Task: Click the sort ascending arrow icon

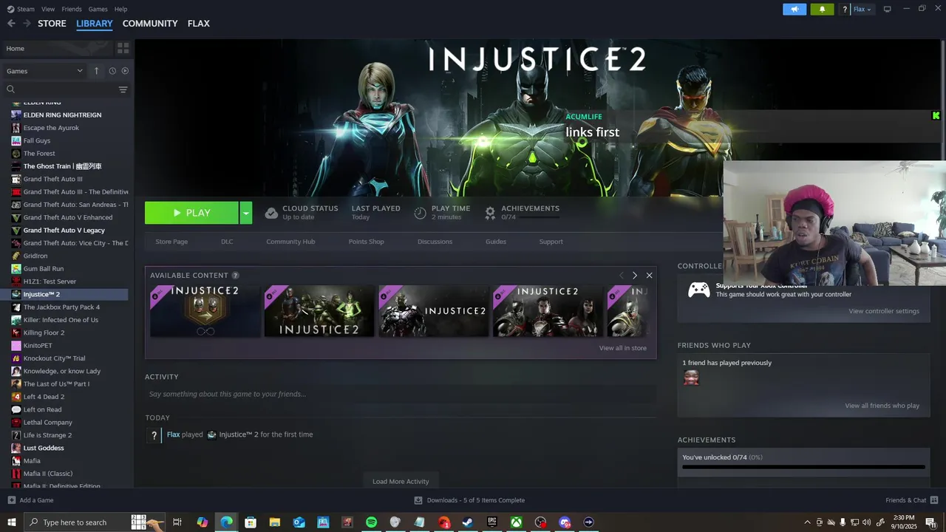Action: coord(96,71)
